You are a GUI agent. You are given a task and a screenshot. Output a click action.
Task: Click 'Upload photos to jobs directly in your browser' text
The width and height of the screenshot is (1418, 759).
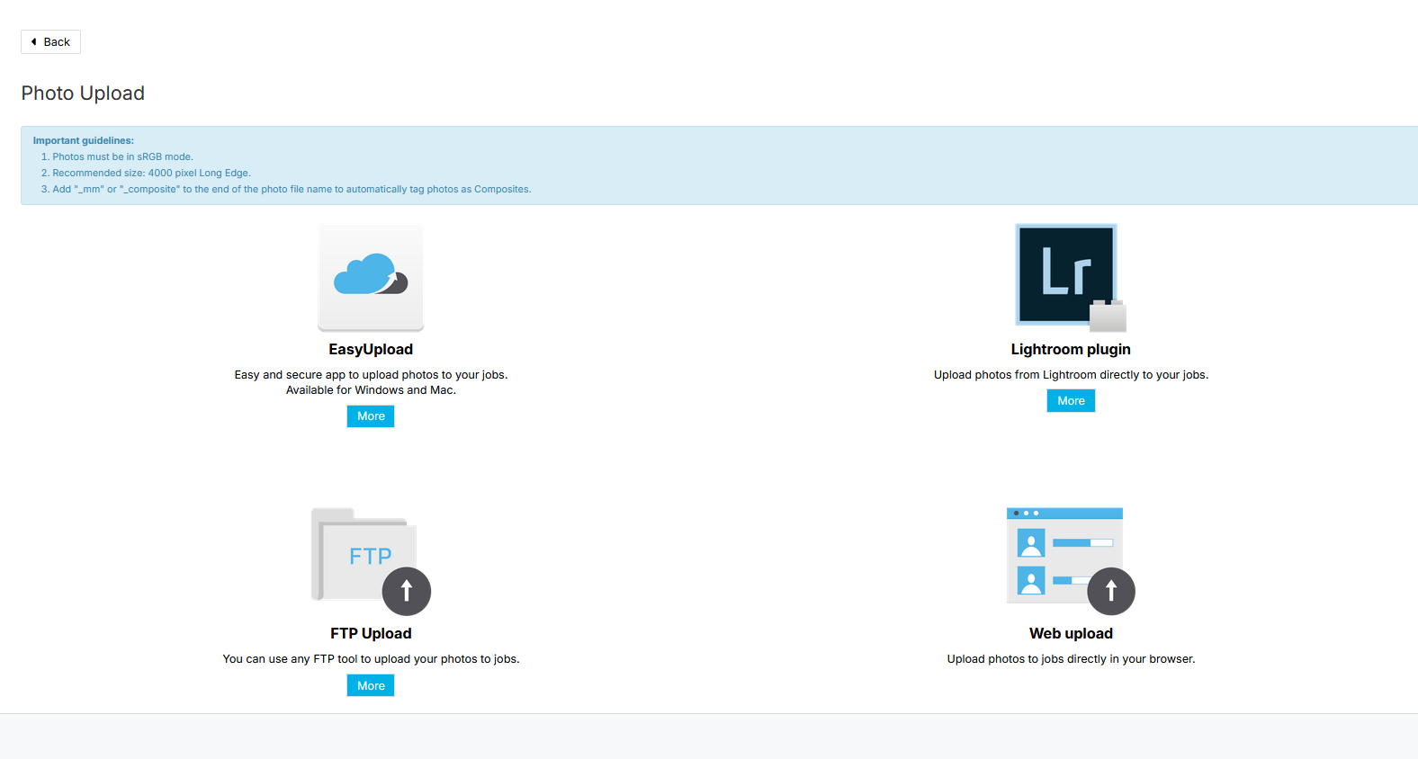1071,659
